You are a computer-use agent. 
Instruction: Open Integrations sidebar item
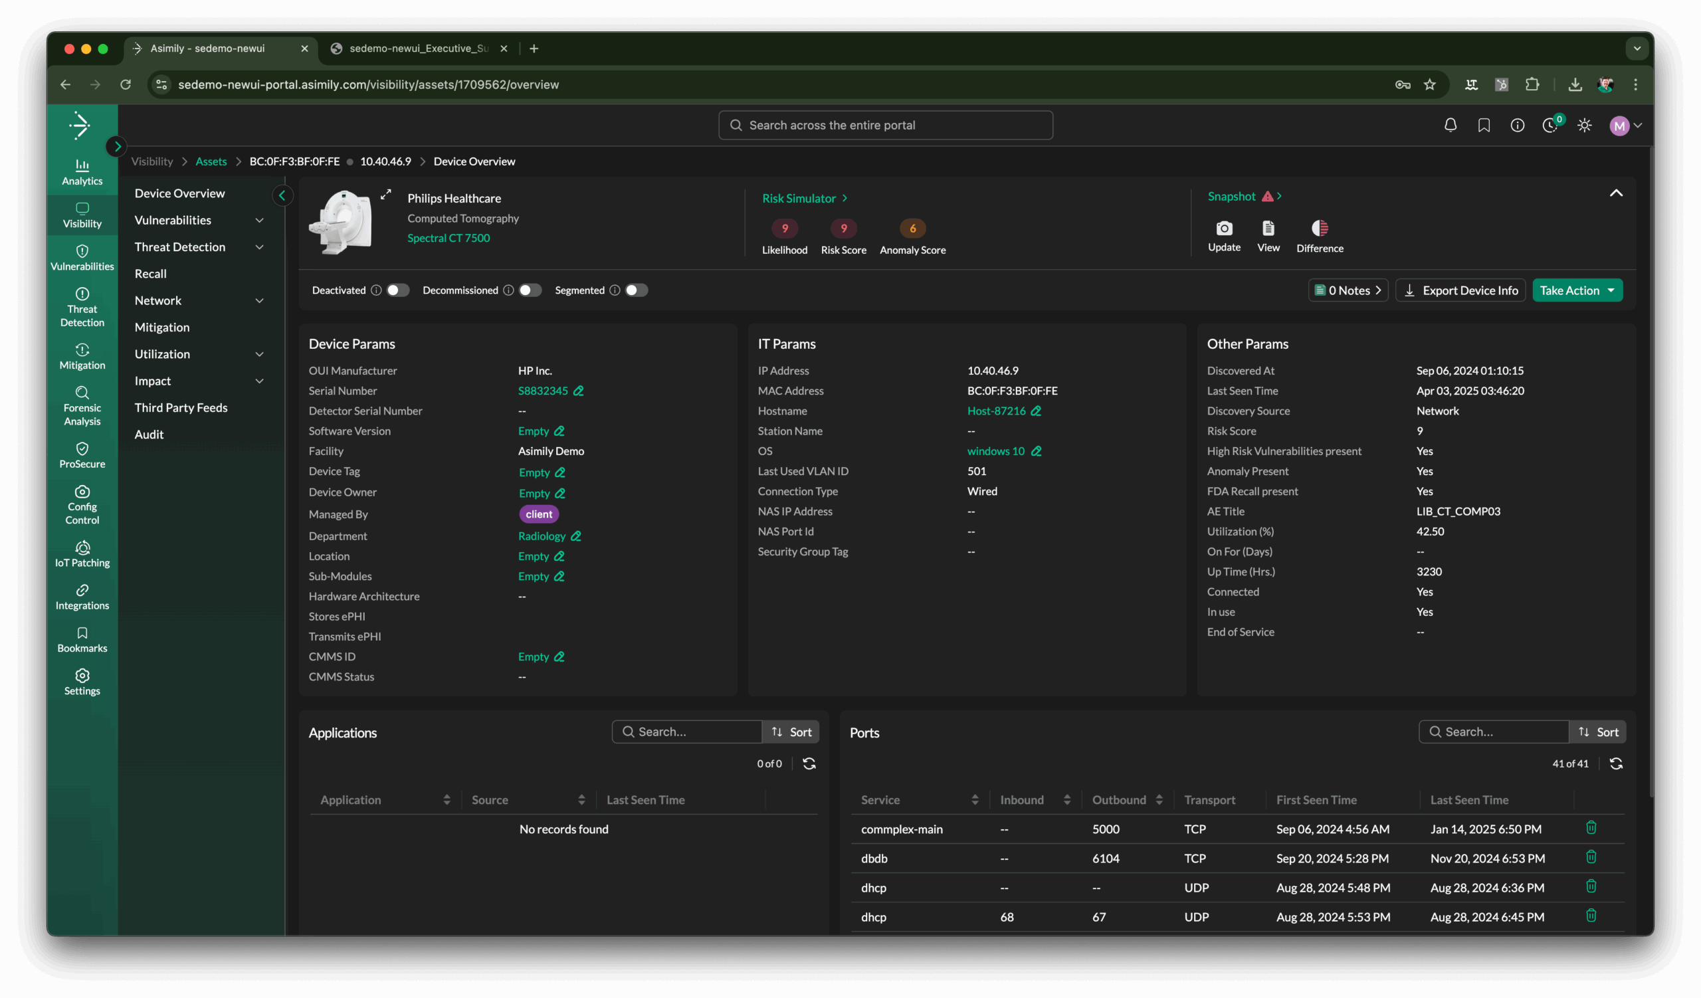point(82,597)
